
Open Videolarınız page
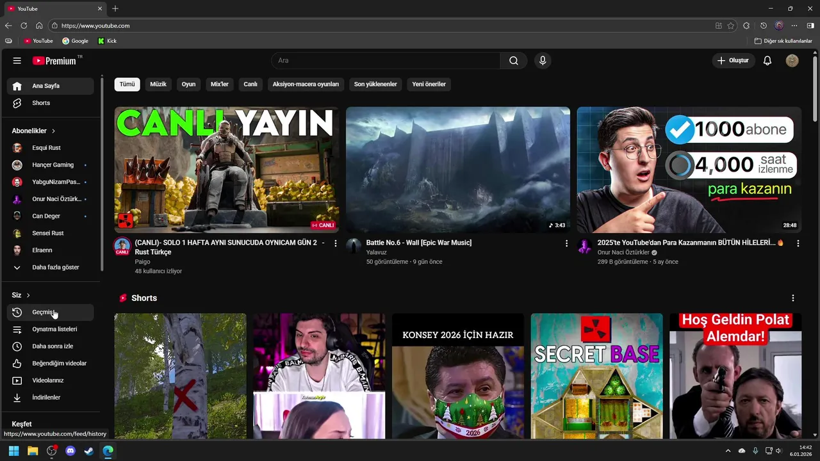tap(51, 380)
